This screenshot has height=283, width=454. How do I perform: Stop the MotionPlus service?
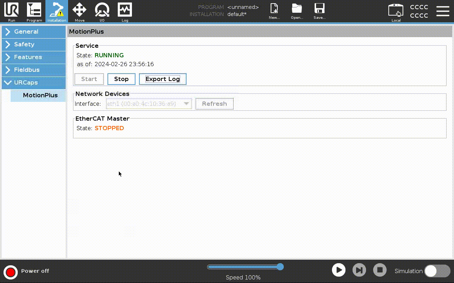(x=121, y=79)
